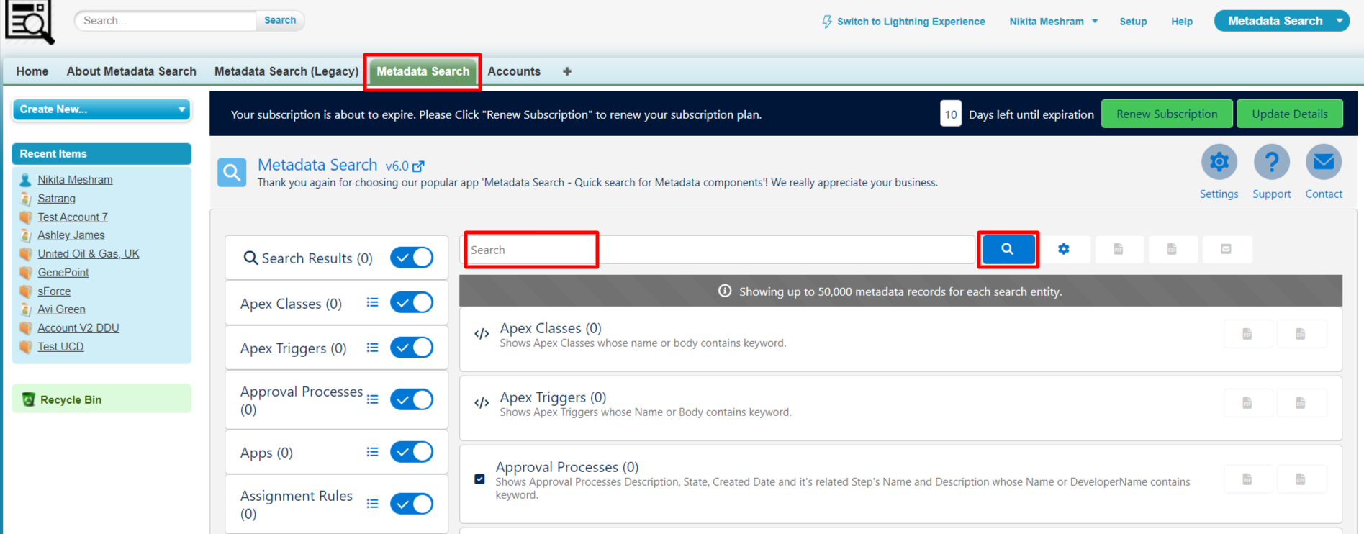This screenshot has height=534, width=1364.
Task: Open Test UCD recent item
Action: [60, 346]
